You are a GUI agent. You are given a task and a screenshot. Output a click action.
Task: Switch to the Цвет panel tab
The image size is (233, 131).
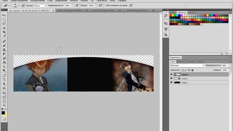pyautogui.click(x=173, y=12)
